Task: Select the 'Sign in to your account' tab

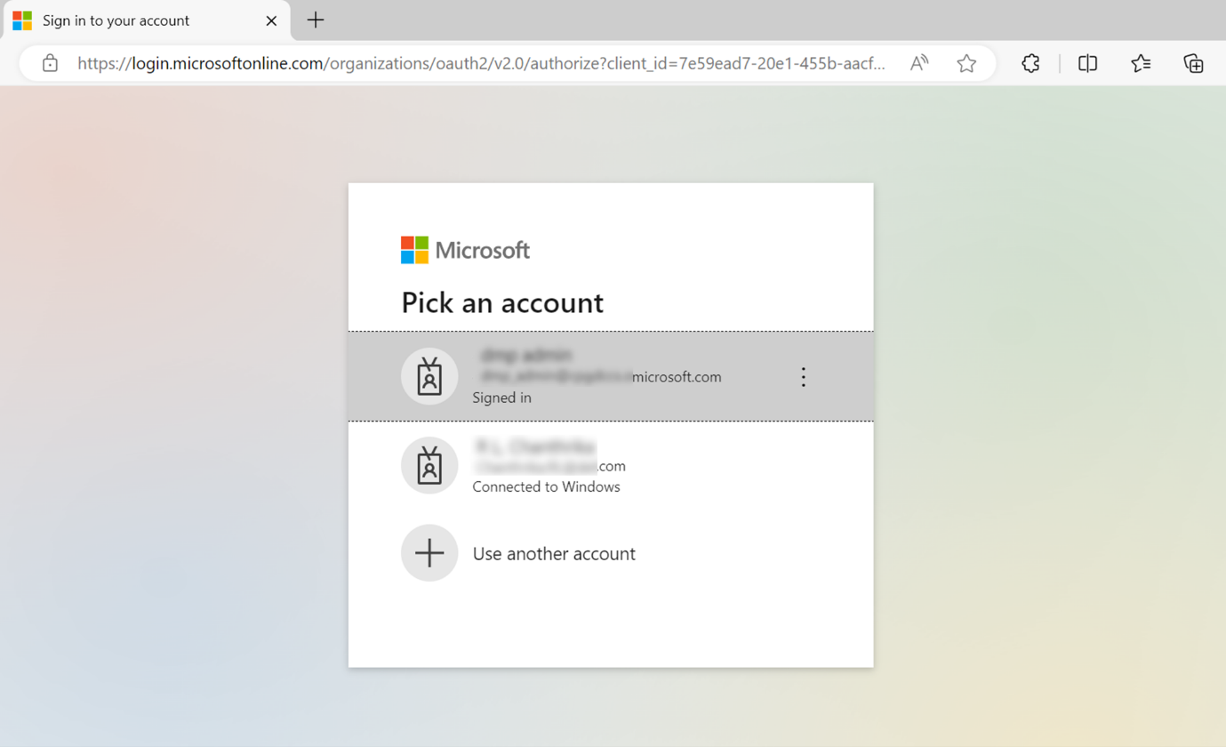Action: point(147,20)
